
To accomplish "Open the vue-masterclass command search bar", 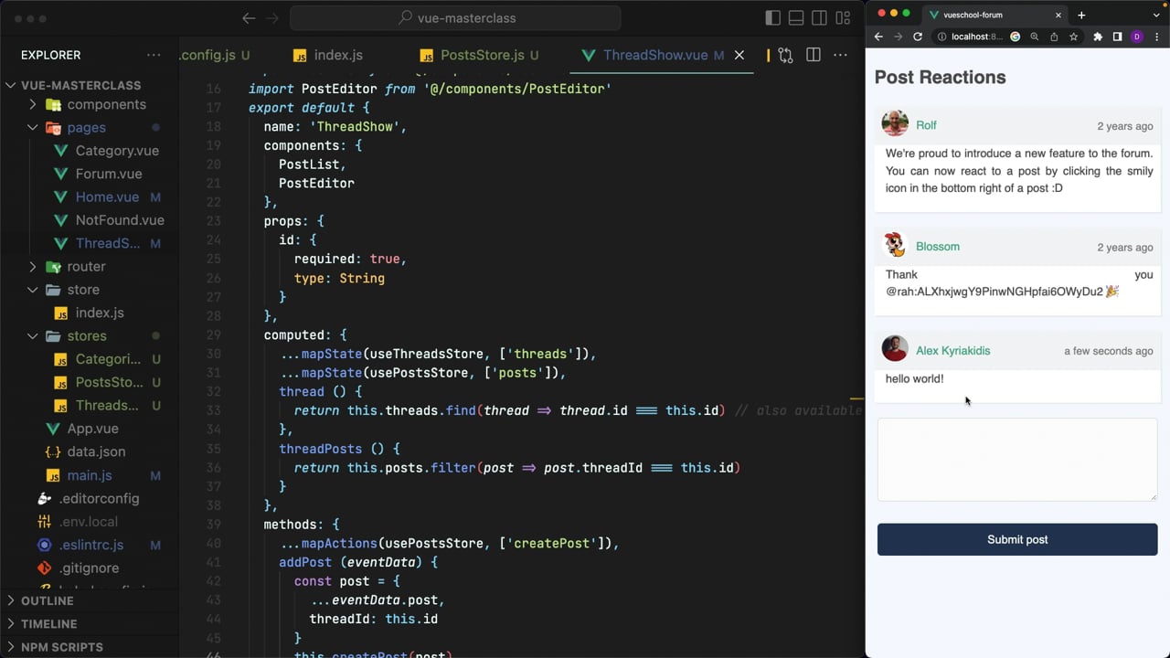I will (x=455, y=18).
